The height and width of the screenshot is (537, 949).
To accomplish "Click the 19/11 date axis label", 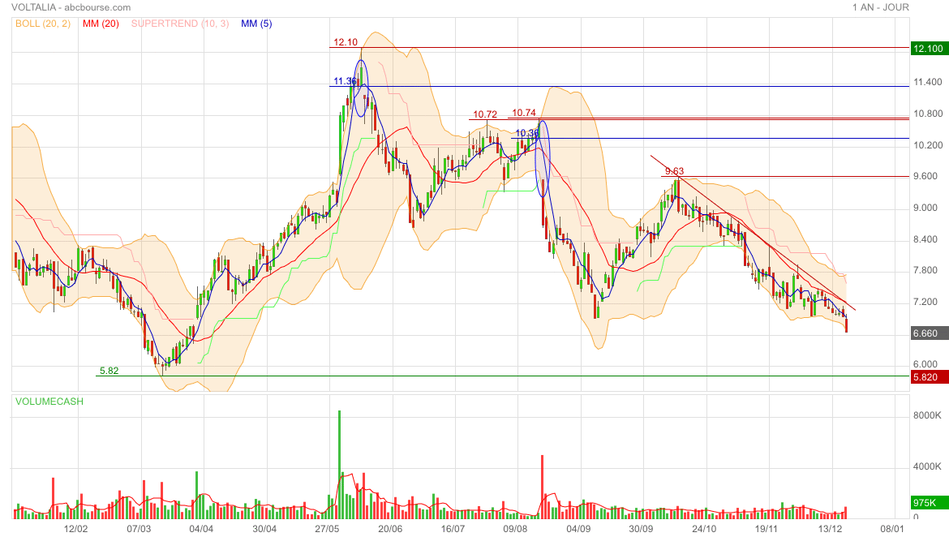I will pos(766,529).
